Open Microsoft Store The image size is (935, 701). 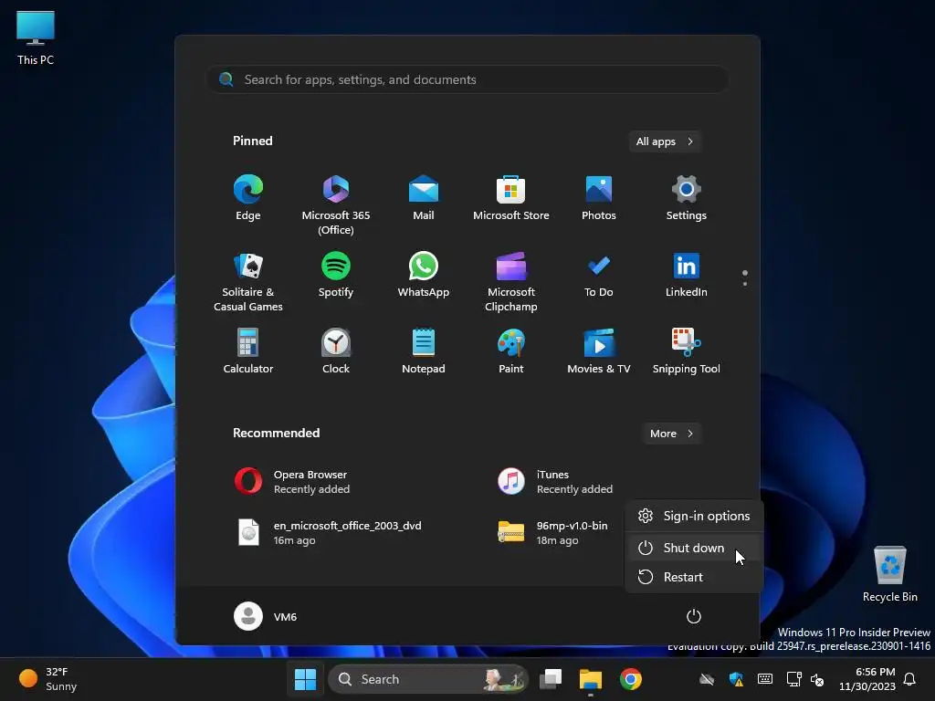click(511, 198)
